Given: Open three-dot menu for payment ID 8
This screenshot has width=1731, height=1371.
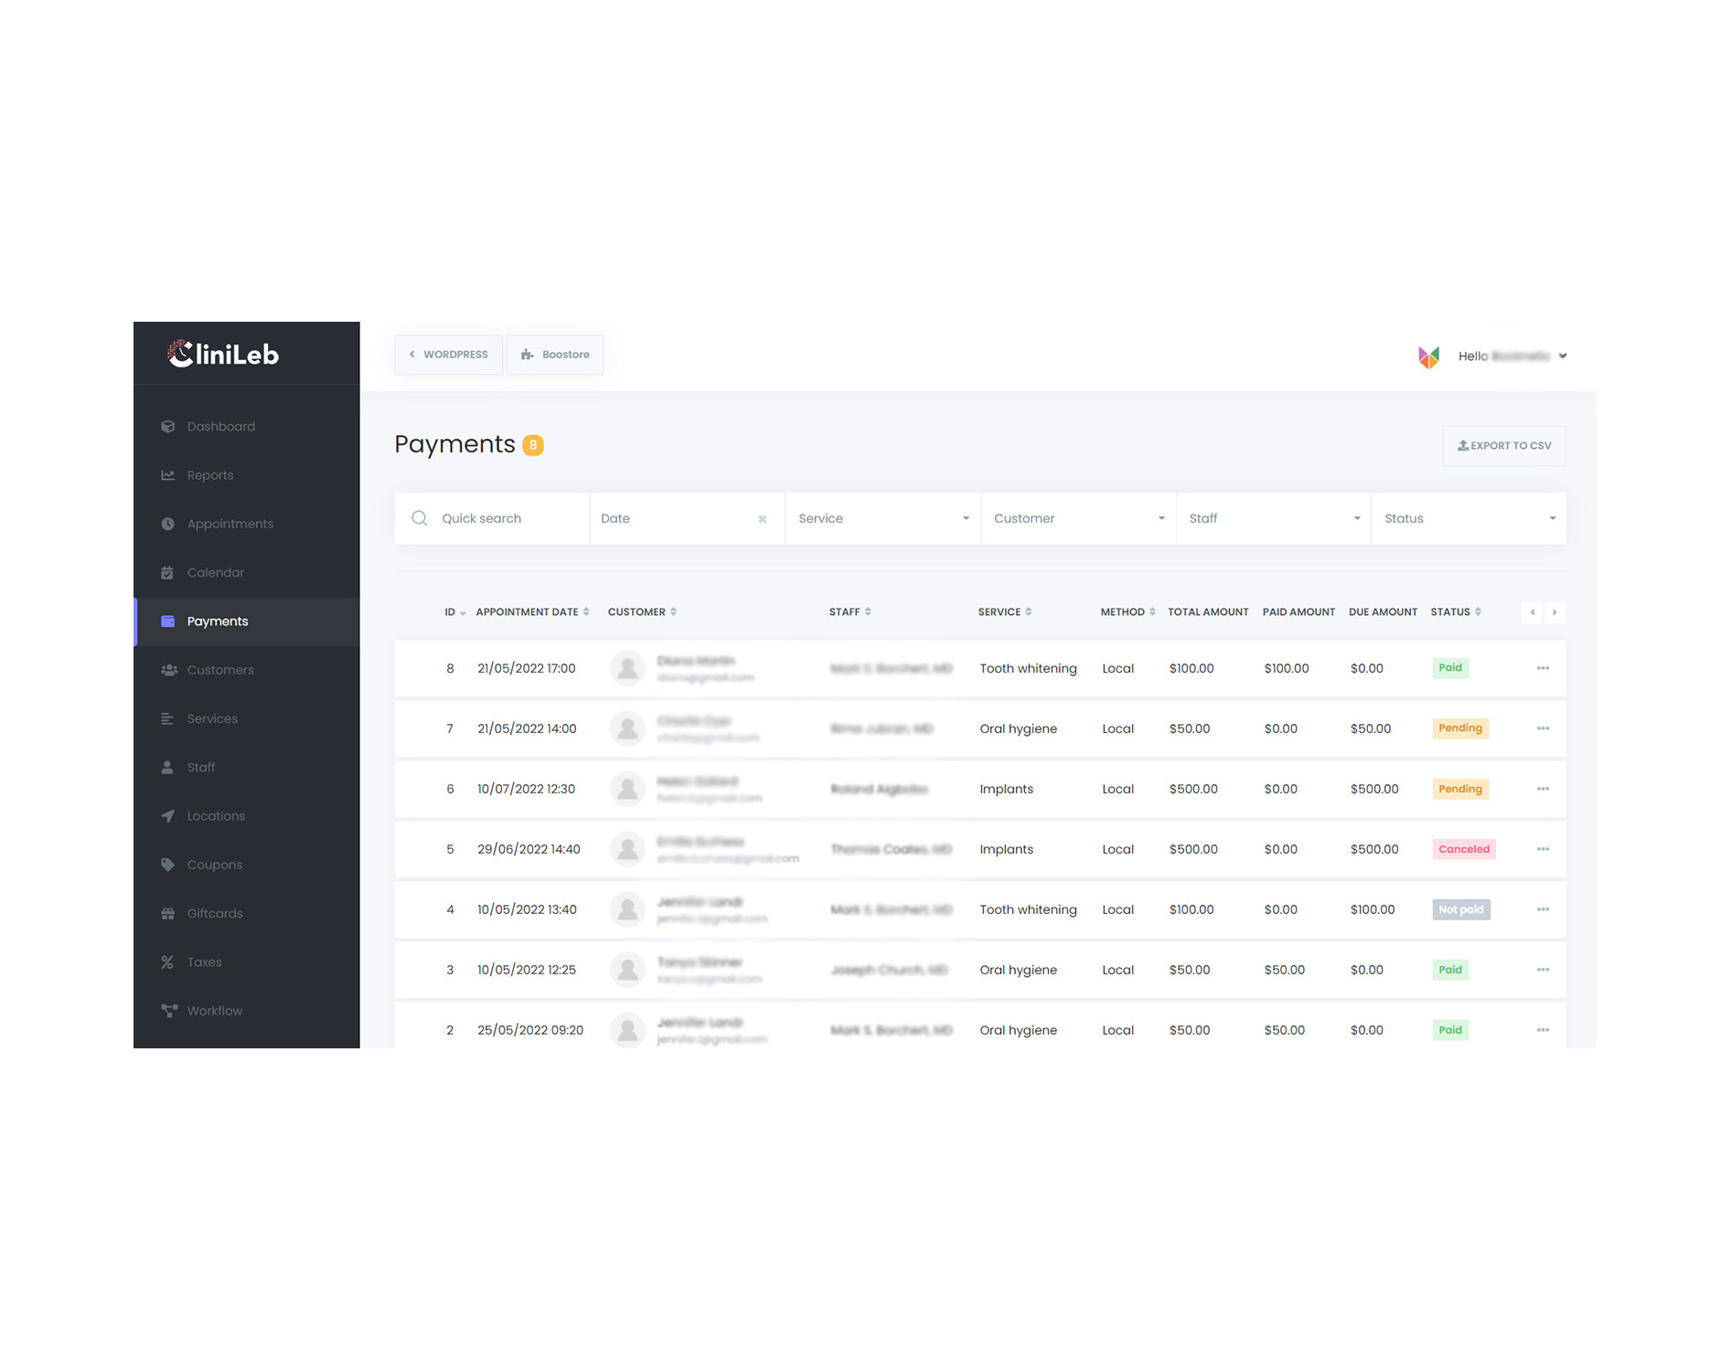Looking at the screenshot, I should click(1543, 668).
